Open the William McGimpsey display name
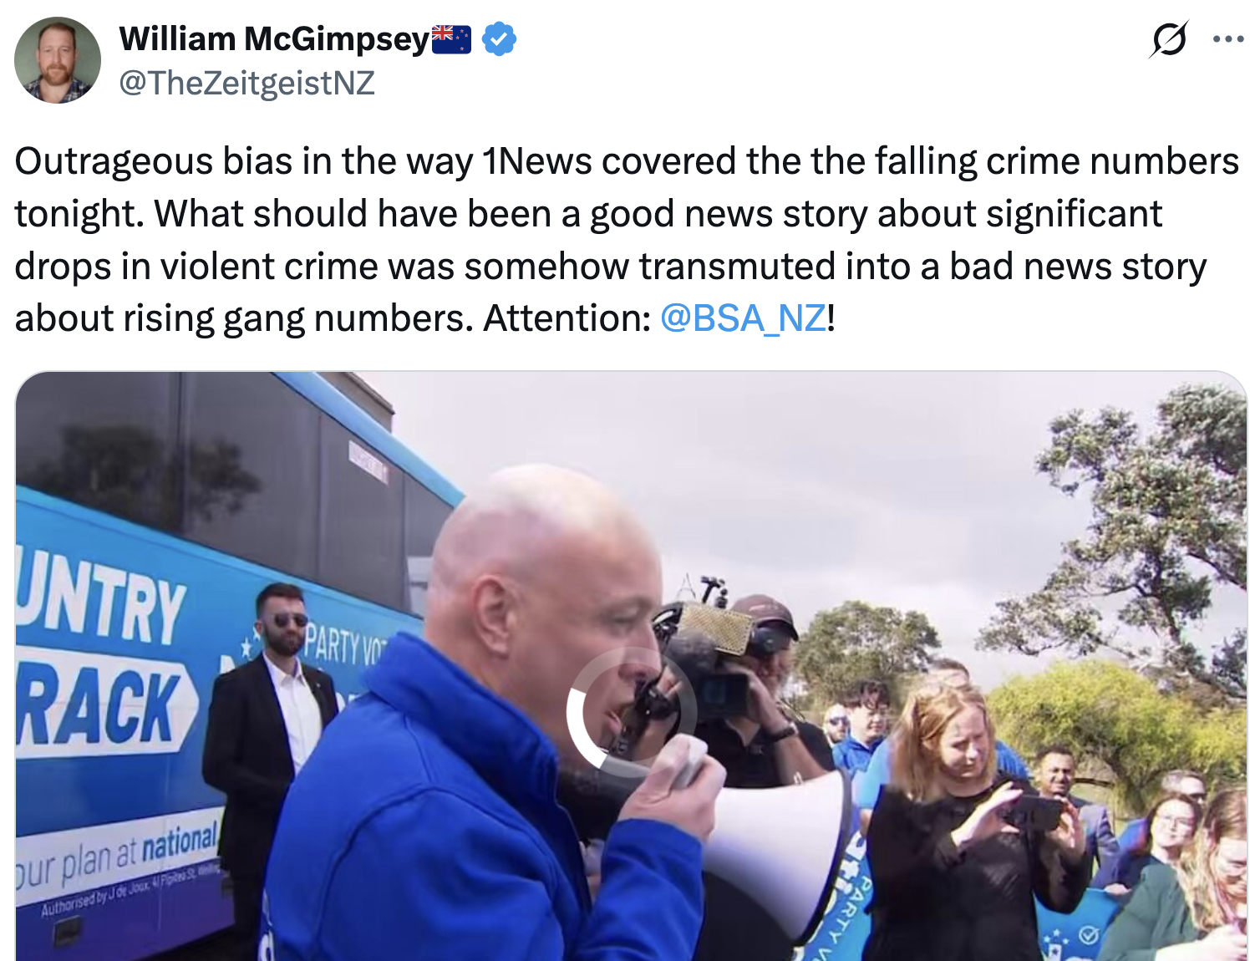This screenshot has height=961, width=1250. [274, 39]
